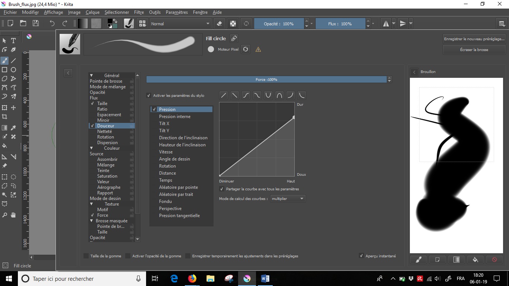The height and width of the screenshot is (286, 509).
Task: Select the Freehand Brush tool
Action: click(5, 60)
